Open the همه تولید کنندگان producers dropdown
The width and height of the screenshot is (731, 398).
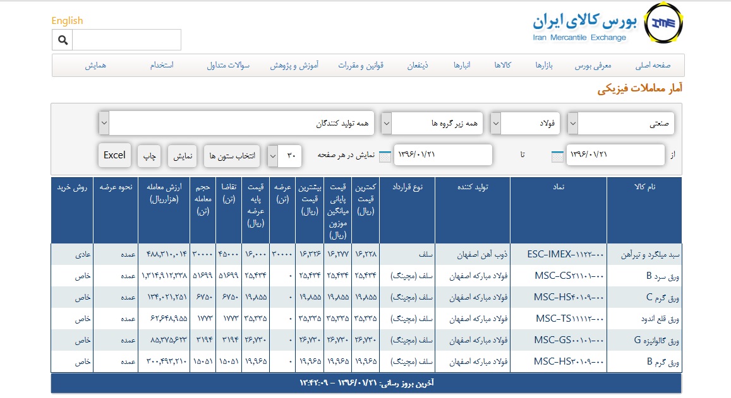click(236, 124)
